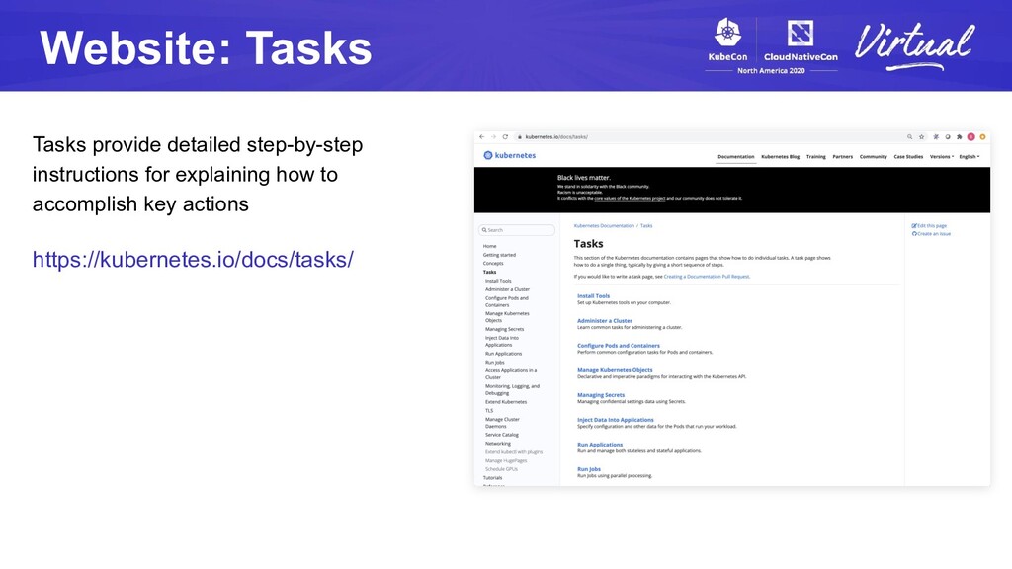Open the Case Studies nav item
Image resolution: width=1012 pixels, height=569 pixels.
click(x=908, y=157)
